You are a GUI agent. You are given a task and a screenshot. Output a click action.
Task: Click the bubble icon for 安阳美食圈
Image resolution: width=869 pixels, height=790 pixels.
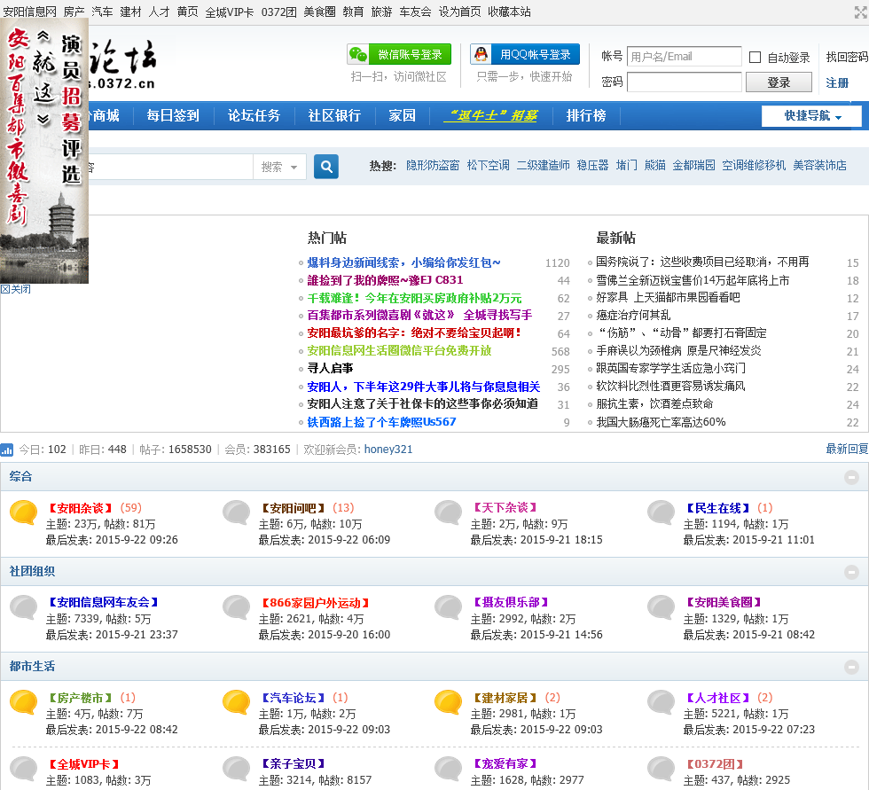(662, 607)
